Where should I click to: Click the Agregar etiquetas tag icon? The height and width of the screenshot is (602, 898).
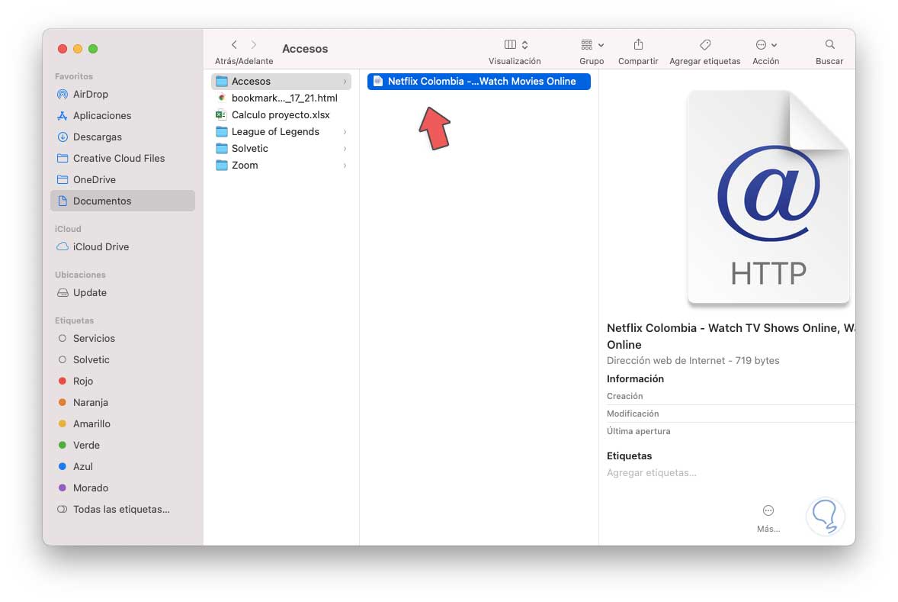click(705, 45)
